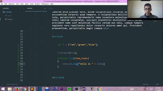Open green screen app in taskbar
The height and width of the screenshot is (91, 163).
(x=69, y=89)
